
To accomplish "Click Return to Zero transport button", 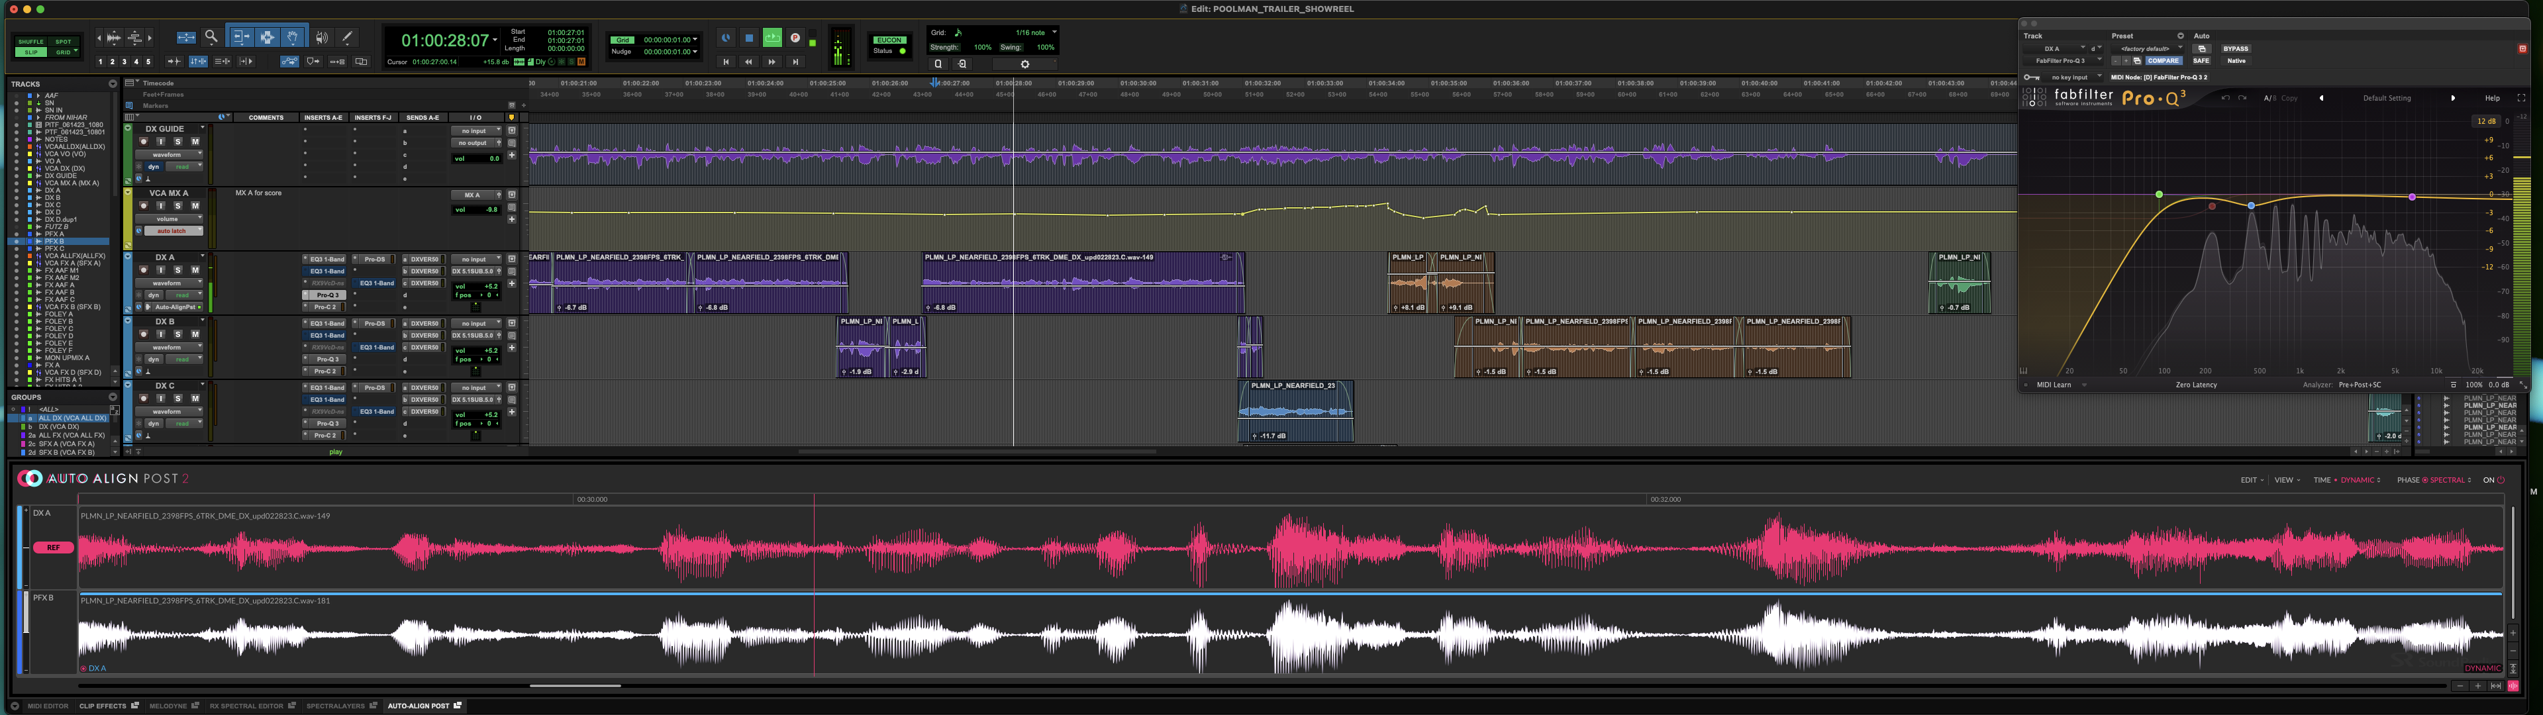I will point(726,62).
